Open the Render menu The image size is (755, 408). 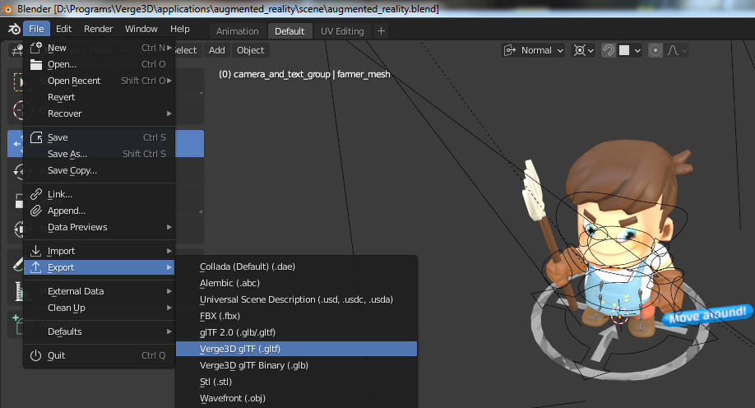98,29
